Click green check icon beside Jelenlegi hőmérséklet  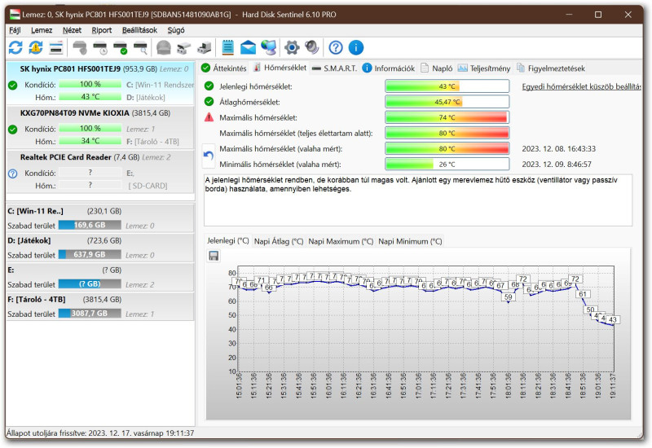[209, 86]
